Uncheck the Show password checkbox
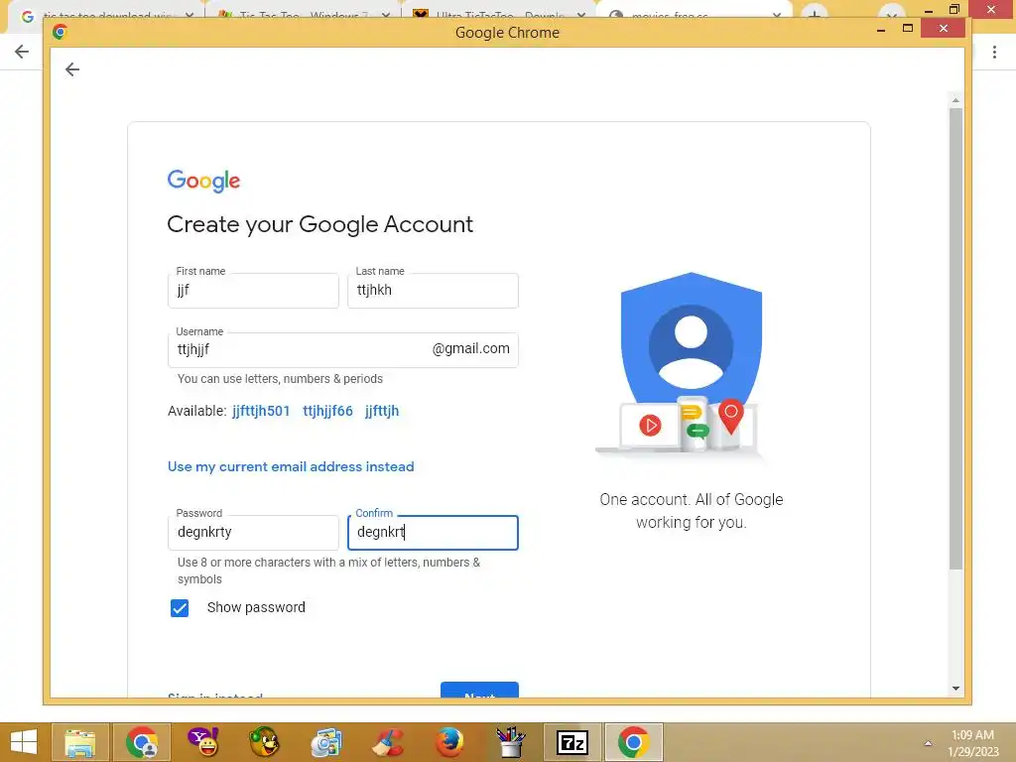This screenshot has height=762, width=1016. (x=180, y=608)
